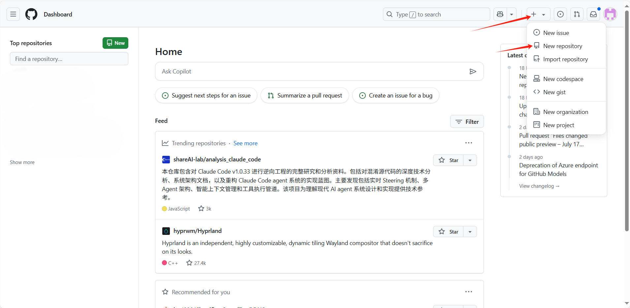The width and height of the screenshot is (630, 308).
Task: Select New repository from the menu
Action: click(562, 46)
